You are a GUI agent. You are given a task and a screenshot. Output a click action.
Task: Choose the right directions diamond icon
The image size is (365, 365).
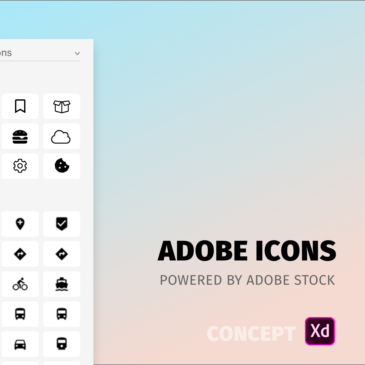click(x=62, y=254)
